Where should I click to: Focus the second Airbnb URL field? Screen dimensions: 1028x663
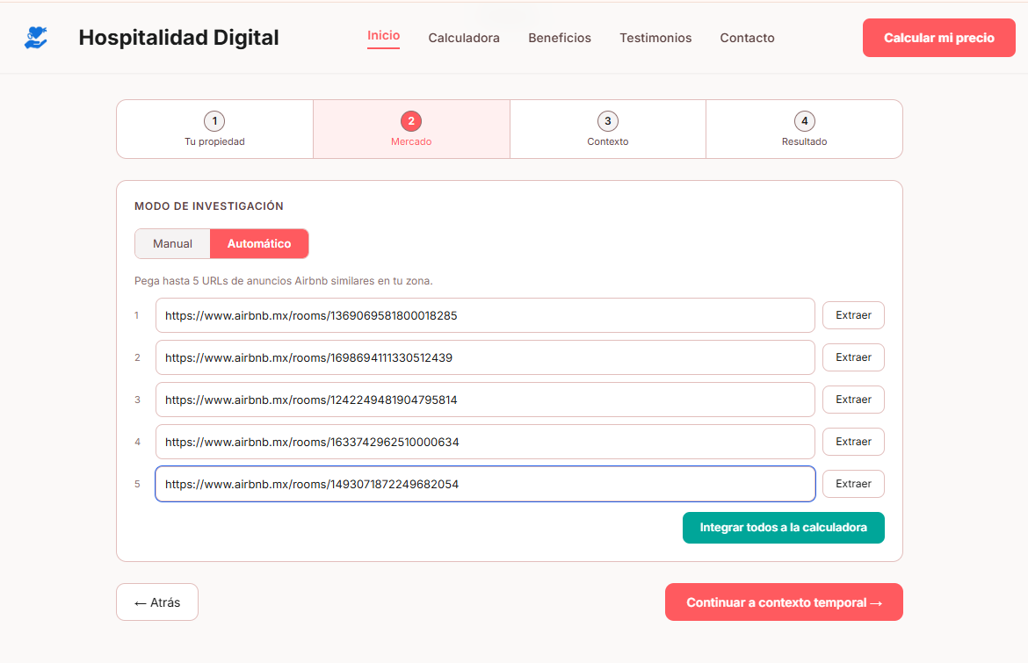[x=485, y=357]
